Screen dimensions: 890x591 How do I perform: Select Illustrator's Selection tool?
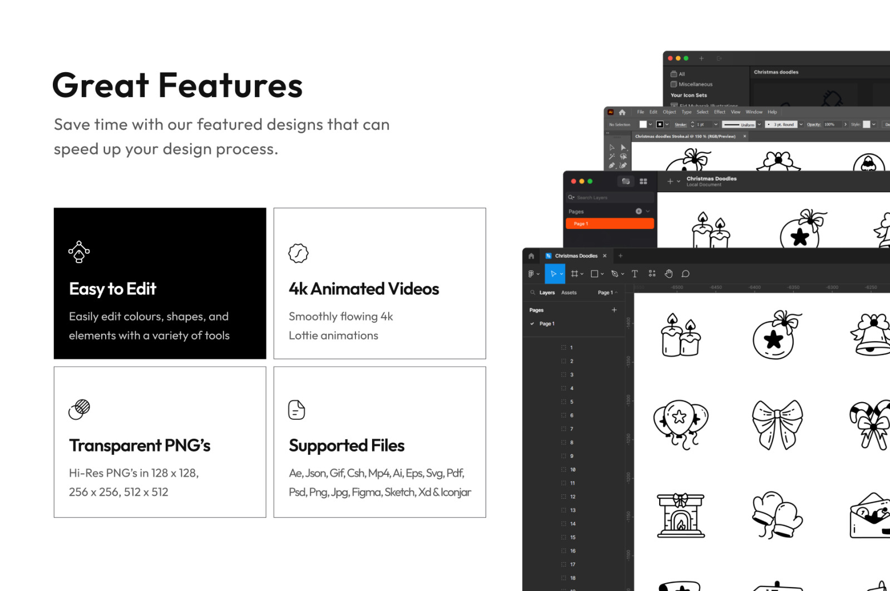coord(612,148)
